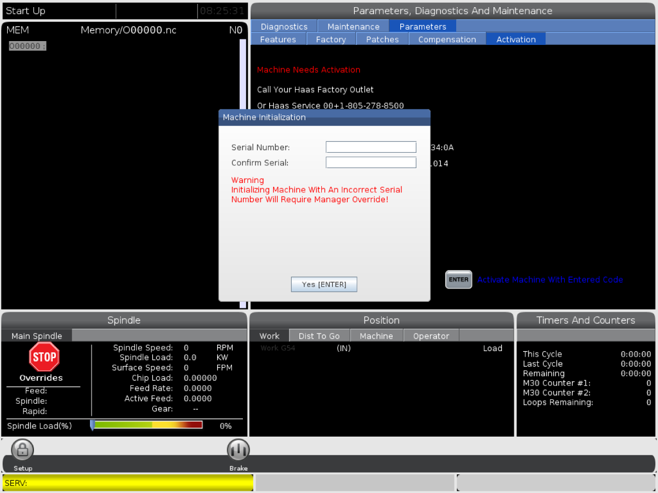Click the Last Cycle timer row
This screenshot has width=658, height=493.
[587, 364]
